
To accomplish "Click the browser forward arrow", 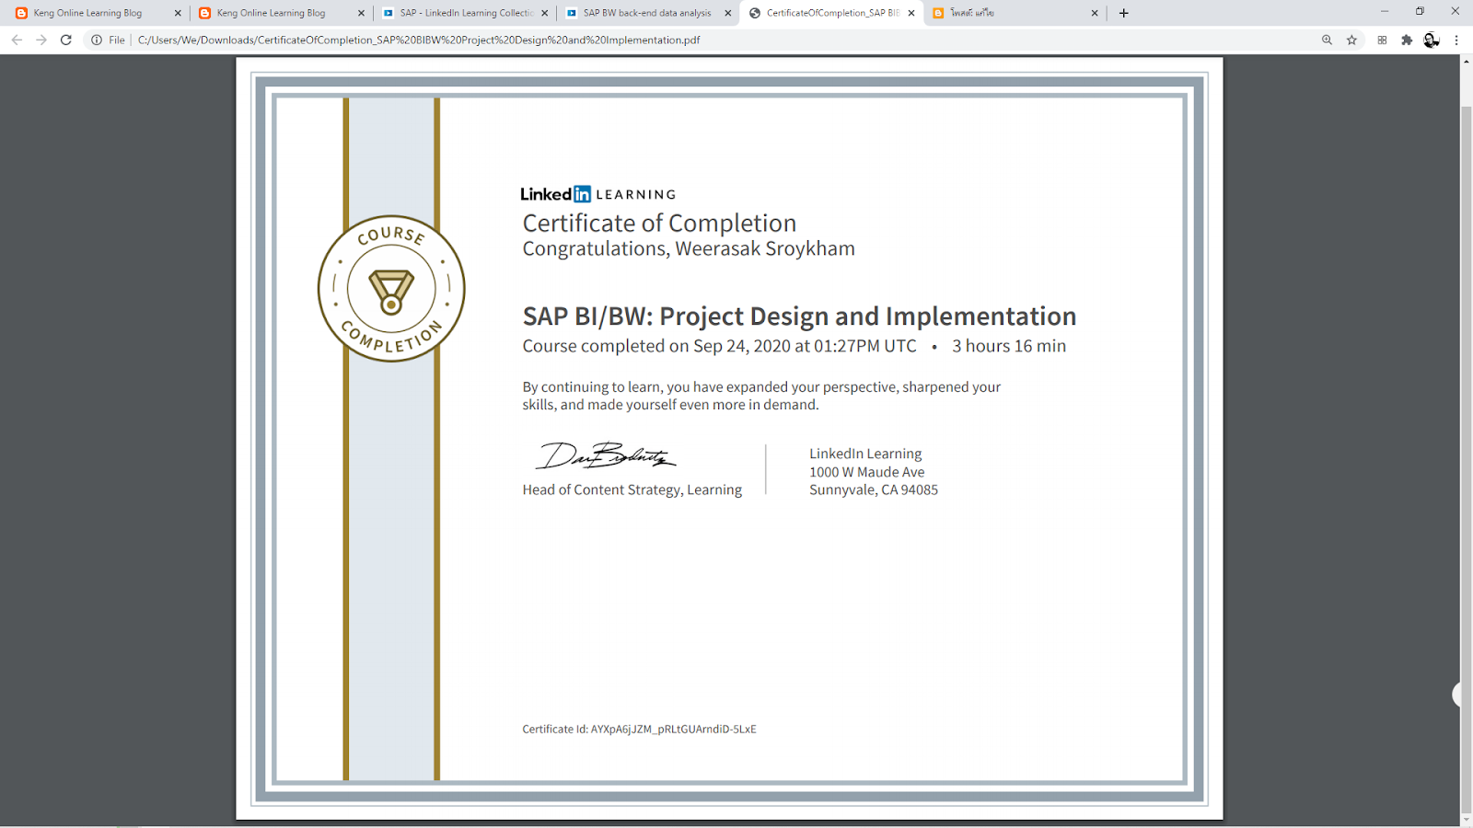I will (41, 40).
